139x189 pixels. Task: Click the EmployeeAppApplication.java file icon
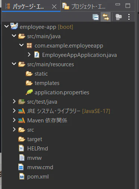pyautogui.click(x=37, y=55)
